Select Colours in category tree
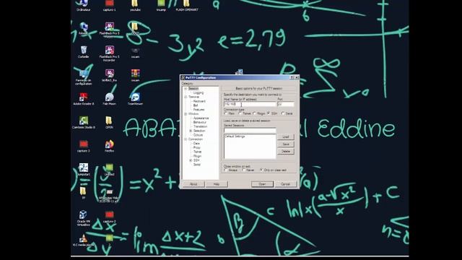This screenshot has width=462, height=260. [198, 135]
